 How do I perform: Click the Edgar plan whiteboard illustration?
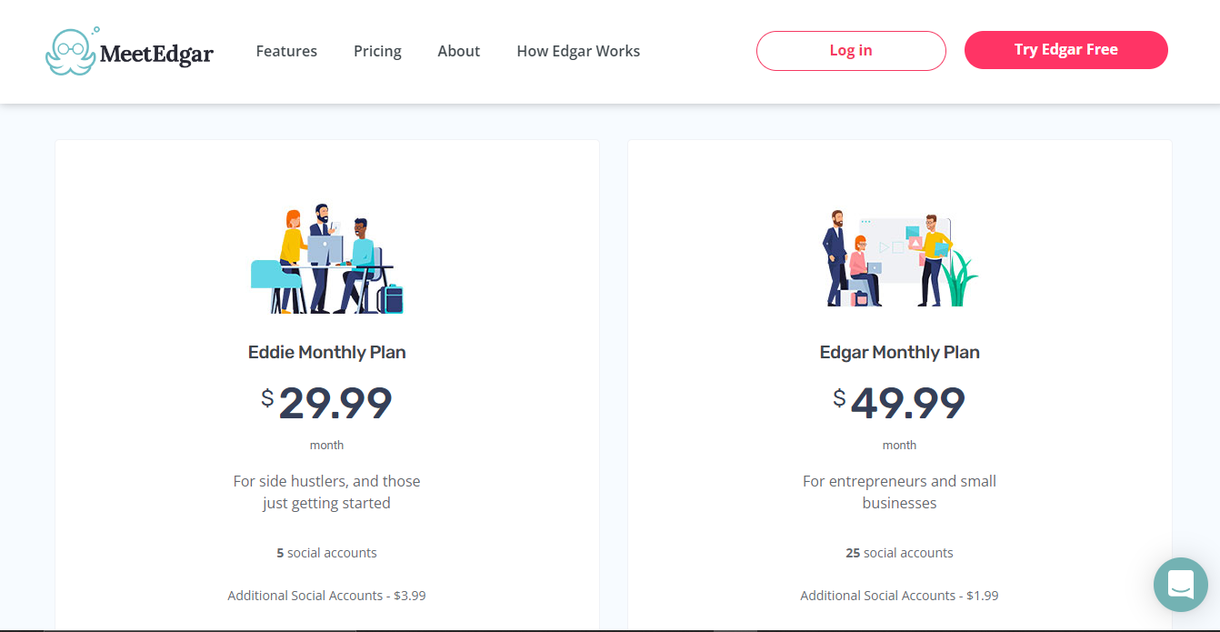pos(900,259)
